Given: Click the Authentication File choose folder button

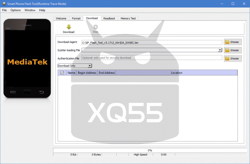Looking at the screenshot, I should tap(232, 59).
